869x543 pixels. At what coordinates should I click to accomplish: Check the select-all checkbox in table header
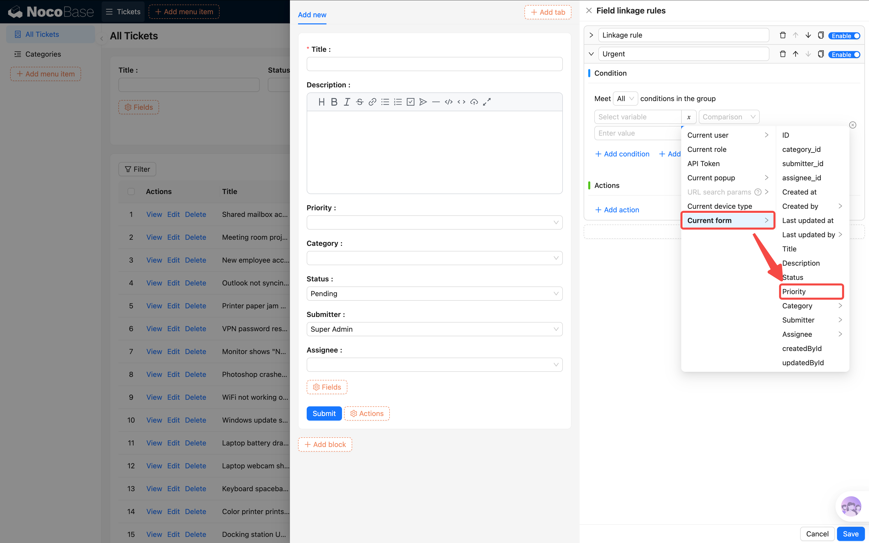tap(131, 191)
